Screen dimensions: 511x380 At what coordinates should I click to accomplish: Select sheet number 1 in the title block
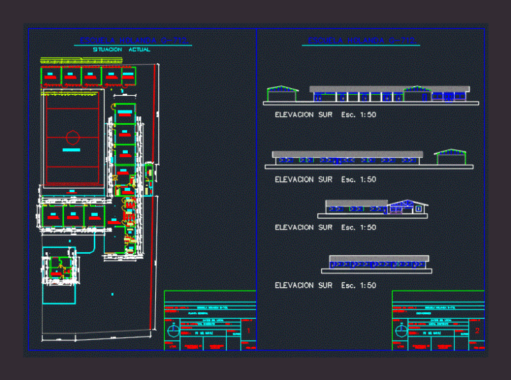click(x=248, y=331)
